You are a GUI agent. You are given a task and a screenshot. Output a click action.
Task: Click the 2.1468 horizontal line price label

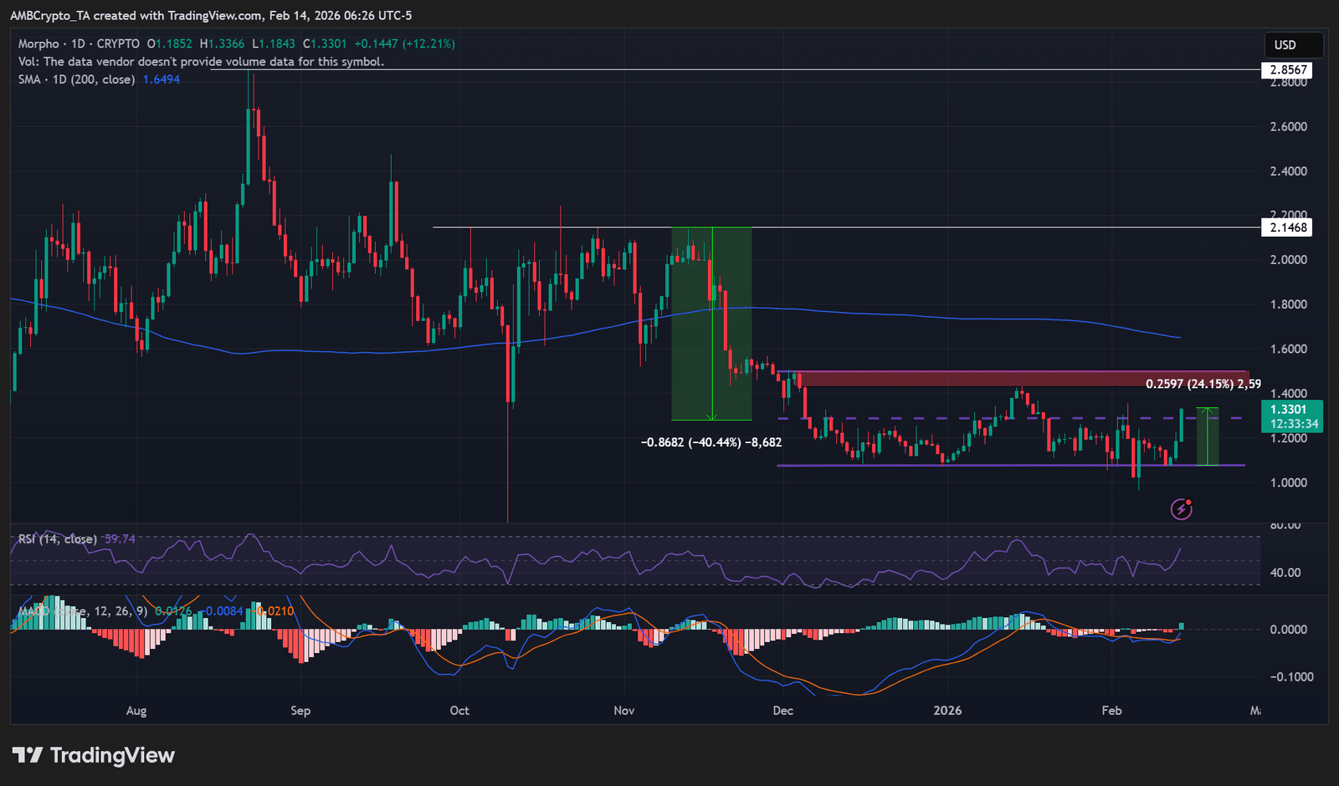[1288, 227]
